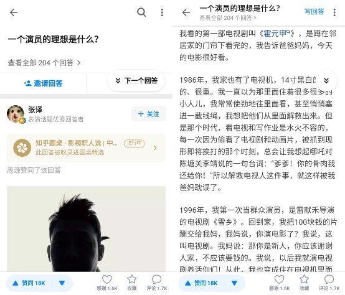This screenshot has width=345, height=295.
Task: Expand 查看全部 204 个回答 on left screen
Action: 44,63
